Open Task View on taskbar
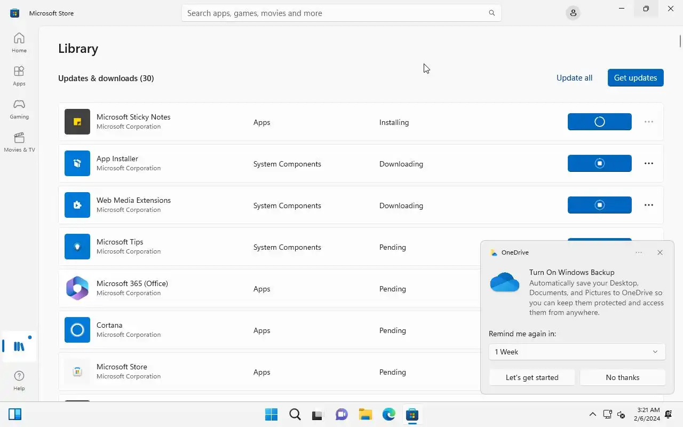Image resolution: width=683 pixels, height=427 pixels. click(318, 414)
